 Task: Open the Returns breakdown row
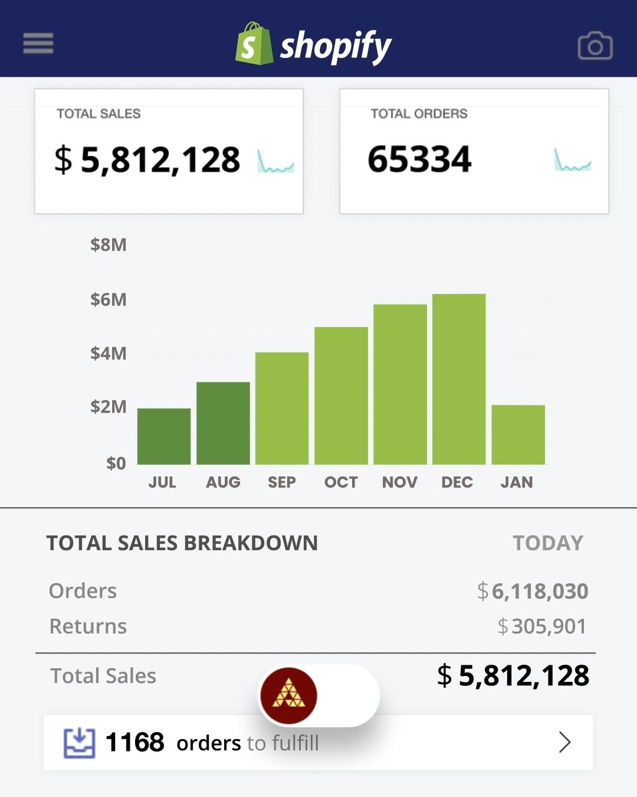(x=318, y=626)
